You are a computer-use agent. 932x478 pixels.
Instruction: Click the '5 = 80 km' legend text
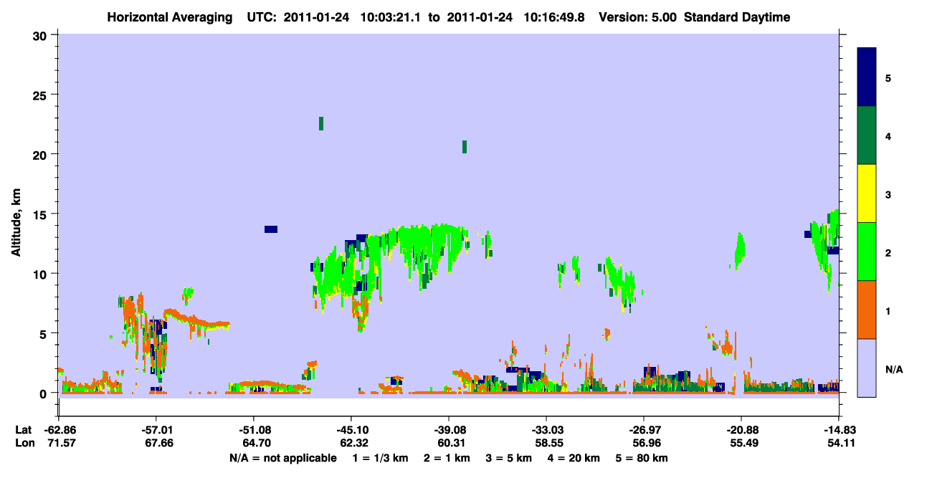[642, 458]
